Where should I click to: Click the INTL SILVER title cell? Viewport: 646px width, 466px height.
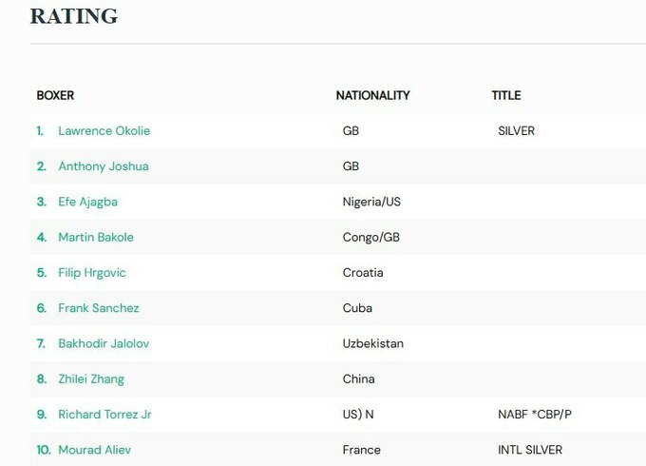(x=529, y=450)
